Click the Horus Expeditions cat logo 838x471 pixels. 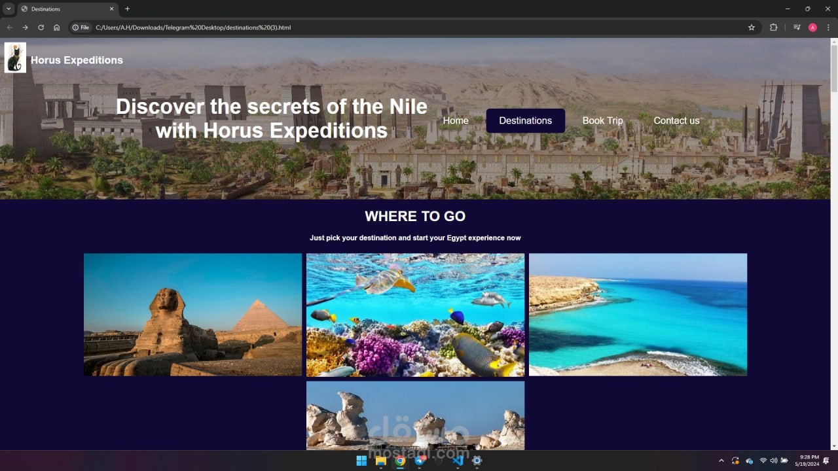point(15,58)
